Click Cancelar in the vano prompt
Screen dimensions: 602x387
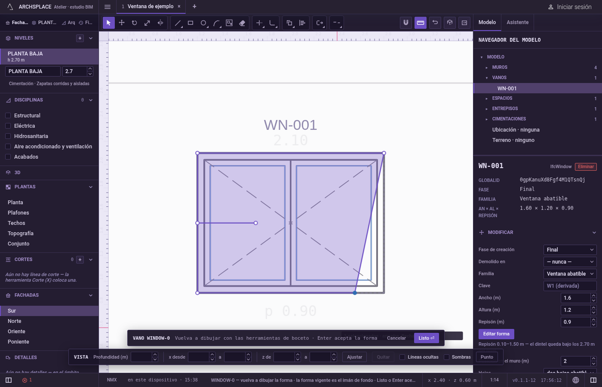[x=396, y=338]
